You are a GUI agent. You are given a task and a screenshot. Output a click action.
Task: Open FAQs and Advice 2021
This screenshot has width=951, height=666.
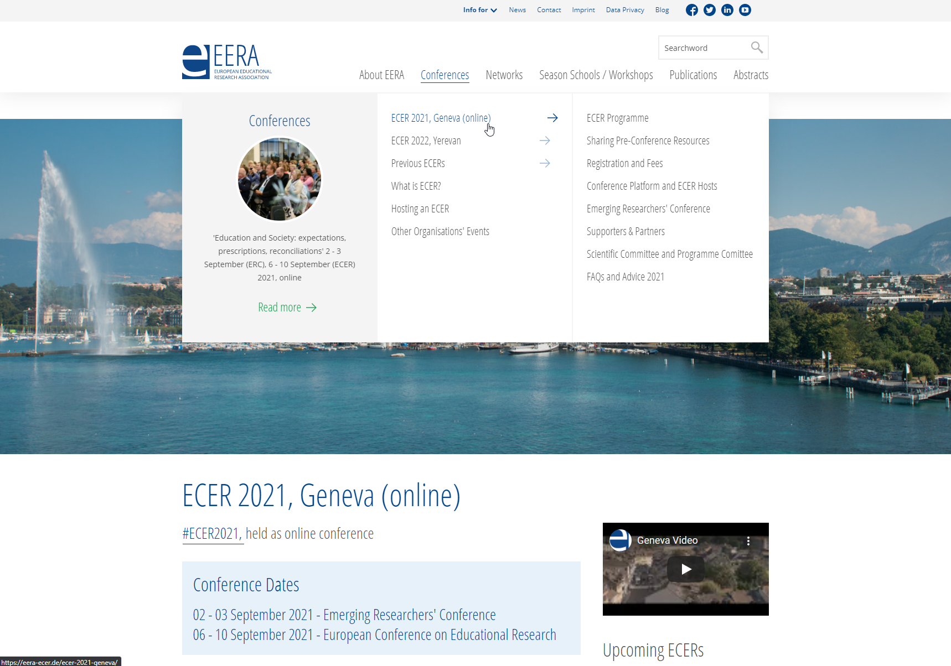coord(625,277)
